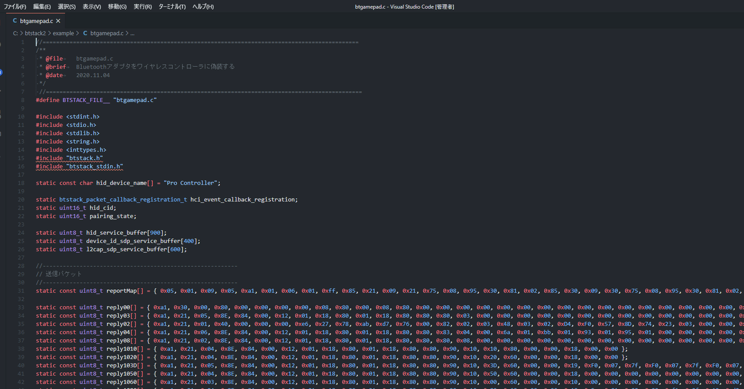The width and height of the screenshot is (744, 389).
Task: Click the reply1050[] array name
Action: (126, 374)
